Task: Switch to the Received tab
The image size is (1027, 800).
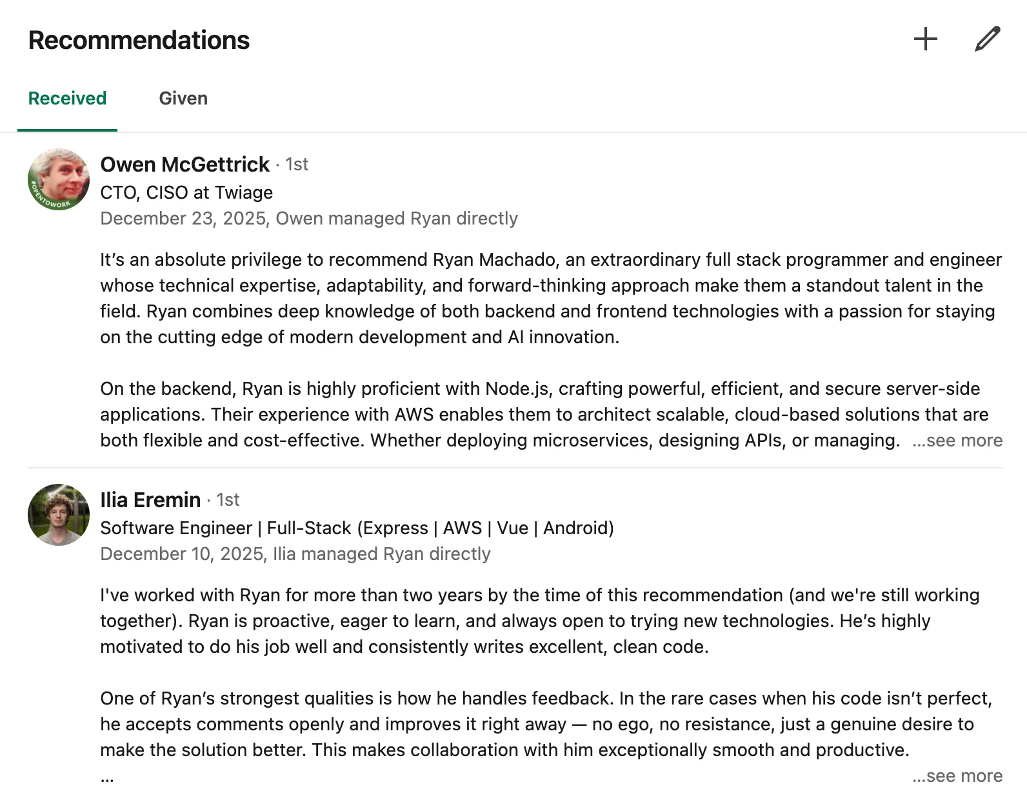Action: tap(67, 98)
